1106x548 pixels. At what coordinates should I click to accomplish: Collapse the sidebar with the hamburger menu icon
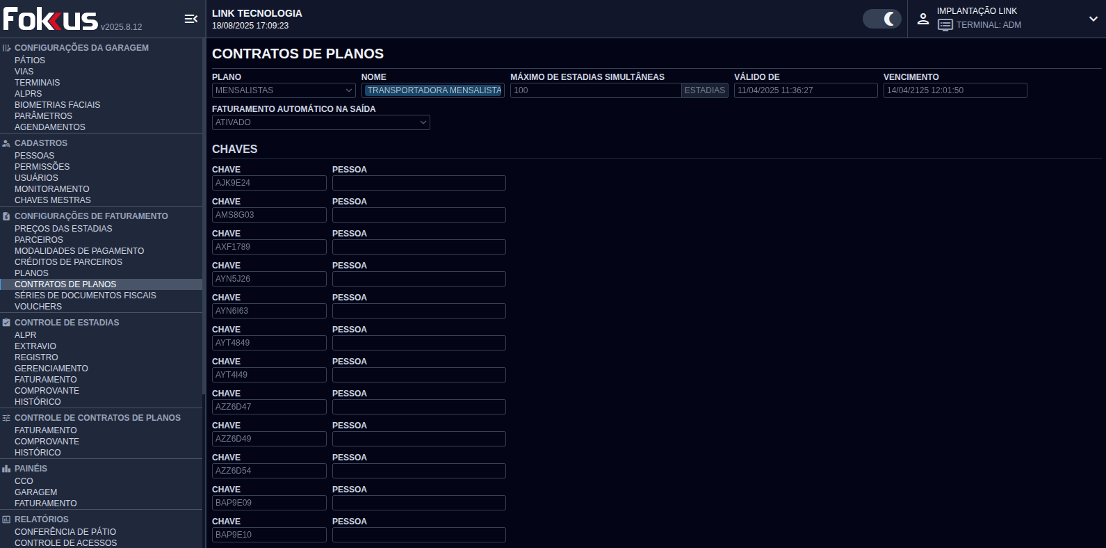coord(190,19)
